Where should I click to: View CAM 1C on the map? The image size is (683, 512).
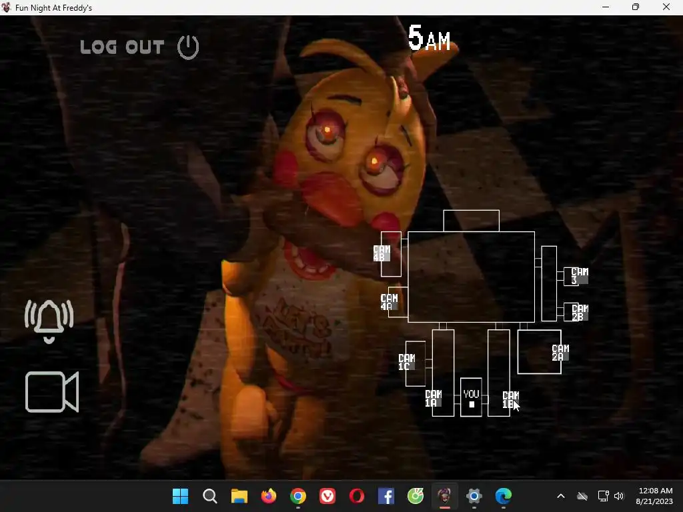click(406, 362)
